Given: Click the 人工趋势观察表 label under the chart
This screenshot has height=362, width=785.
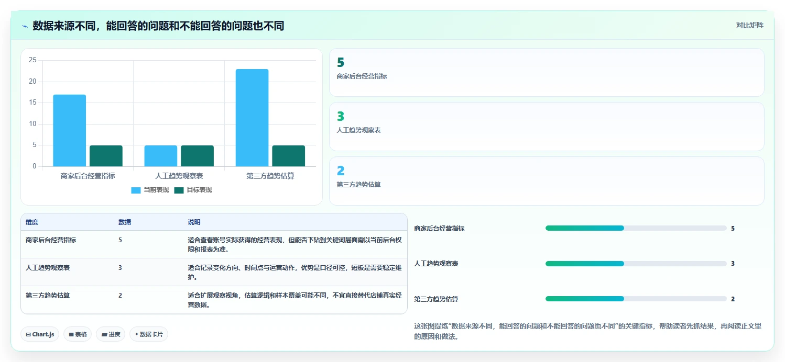Looking at the screenshot, I should pyautogui.click(x=179, y=176).
